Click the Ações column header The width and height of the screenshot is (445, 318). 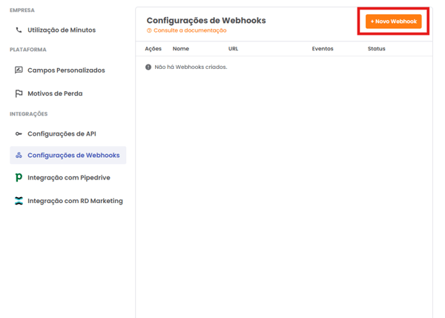tap(154, 49)
